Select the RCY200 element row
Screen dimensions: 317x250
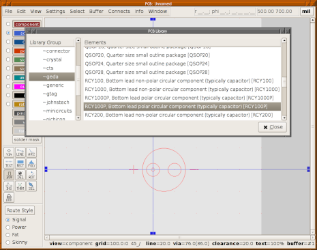point(182,115)
